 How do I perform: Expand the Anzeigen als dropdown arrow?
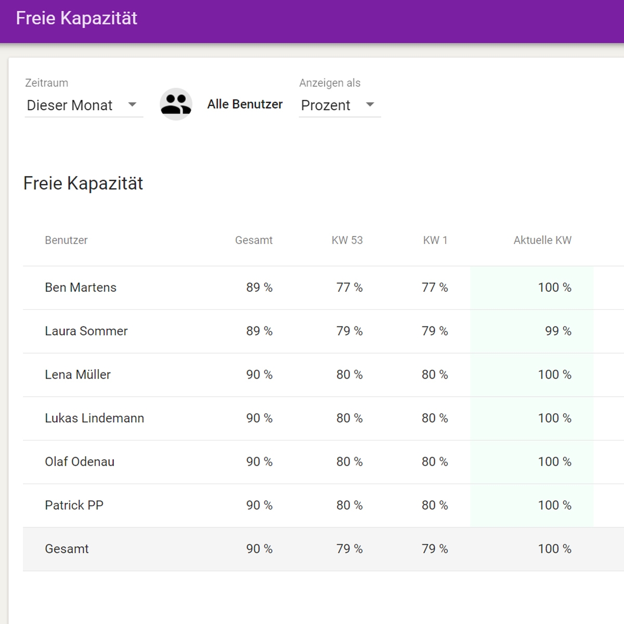370,105
